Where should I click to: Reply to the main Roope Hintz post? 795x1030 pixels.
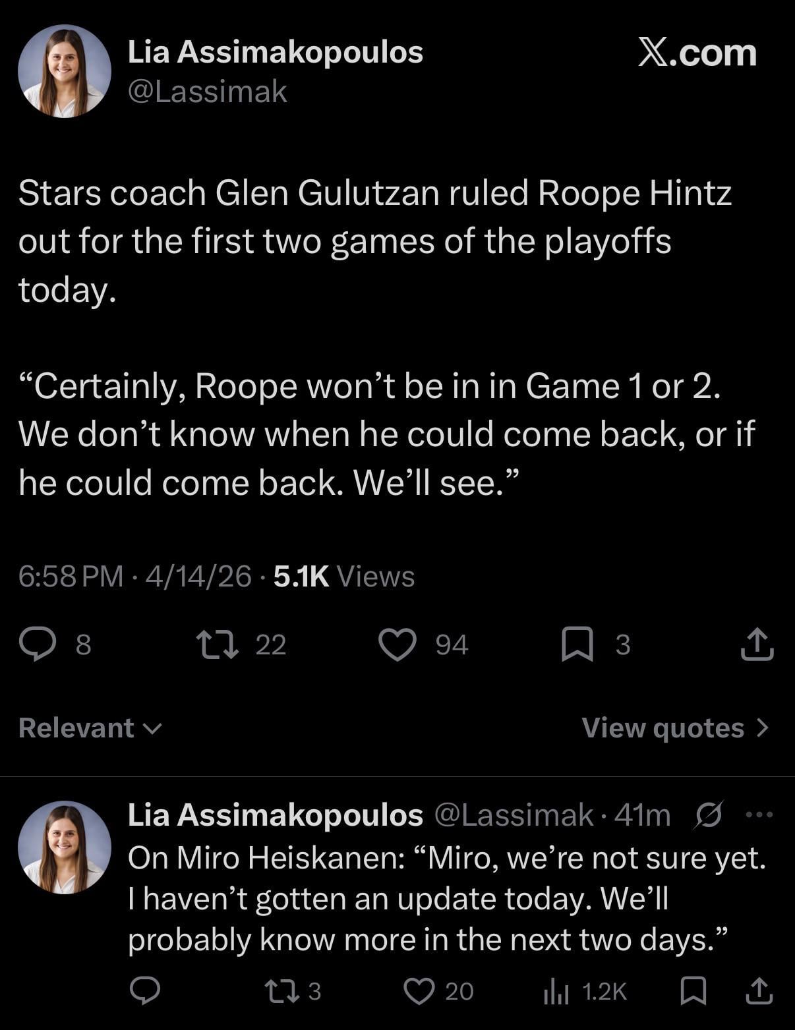pos(37,644)
